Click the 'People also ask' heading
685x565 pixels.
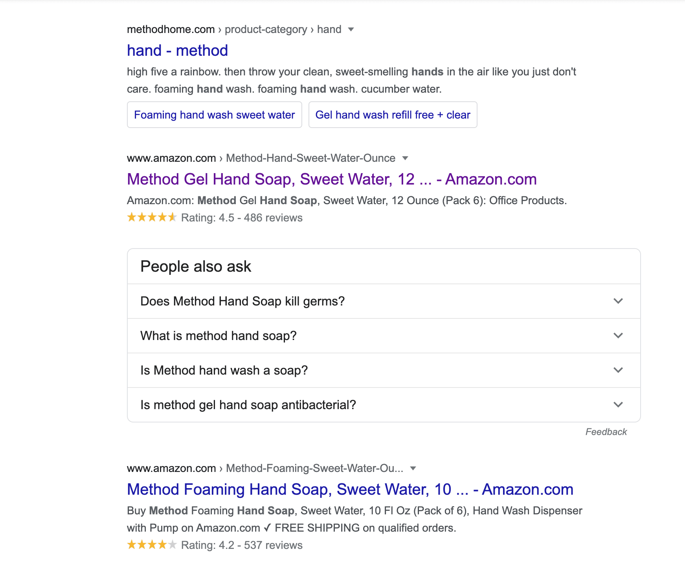point(196,267)
